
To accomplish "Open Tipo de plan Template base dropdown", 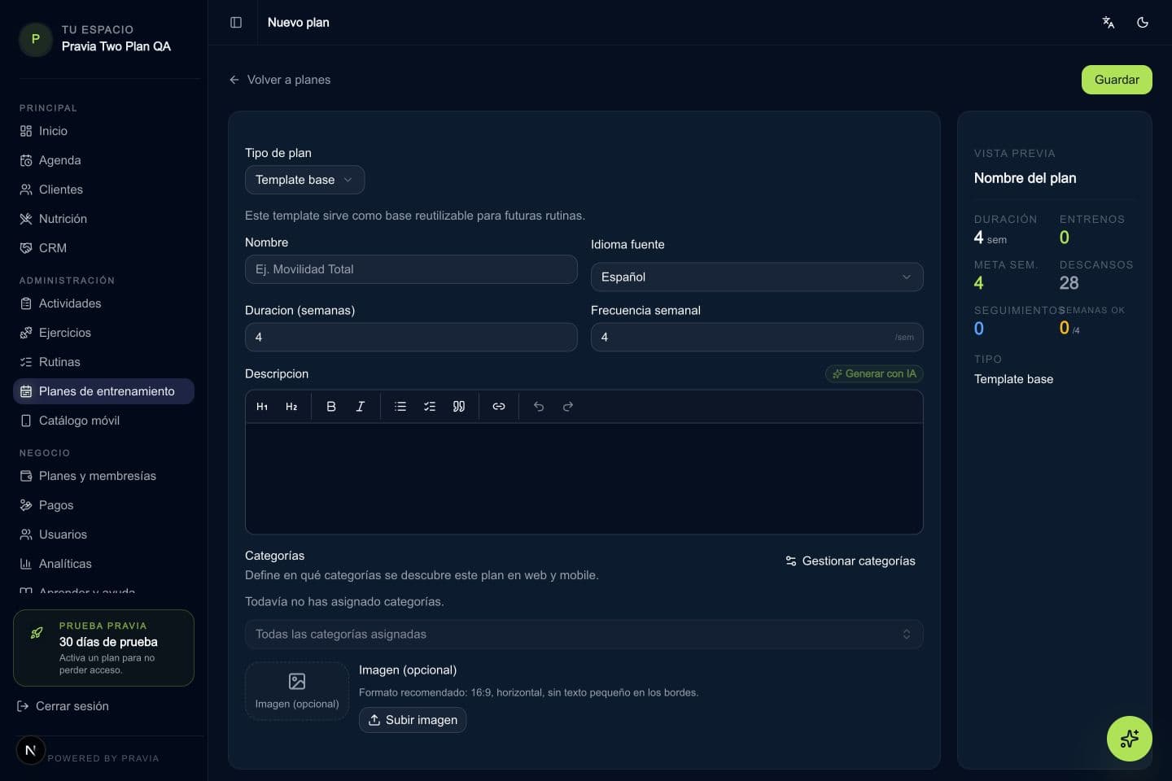I will pos(304,180).
